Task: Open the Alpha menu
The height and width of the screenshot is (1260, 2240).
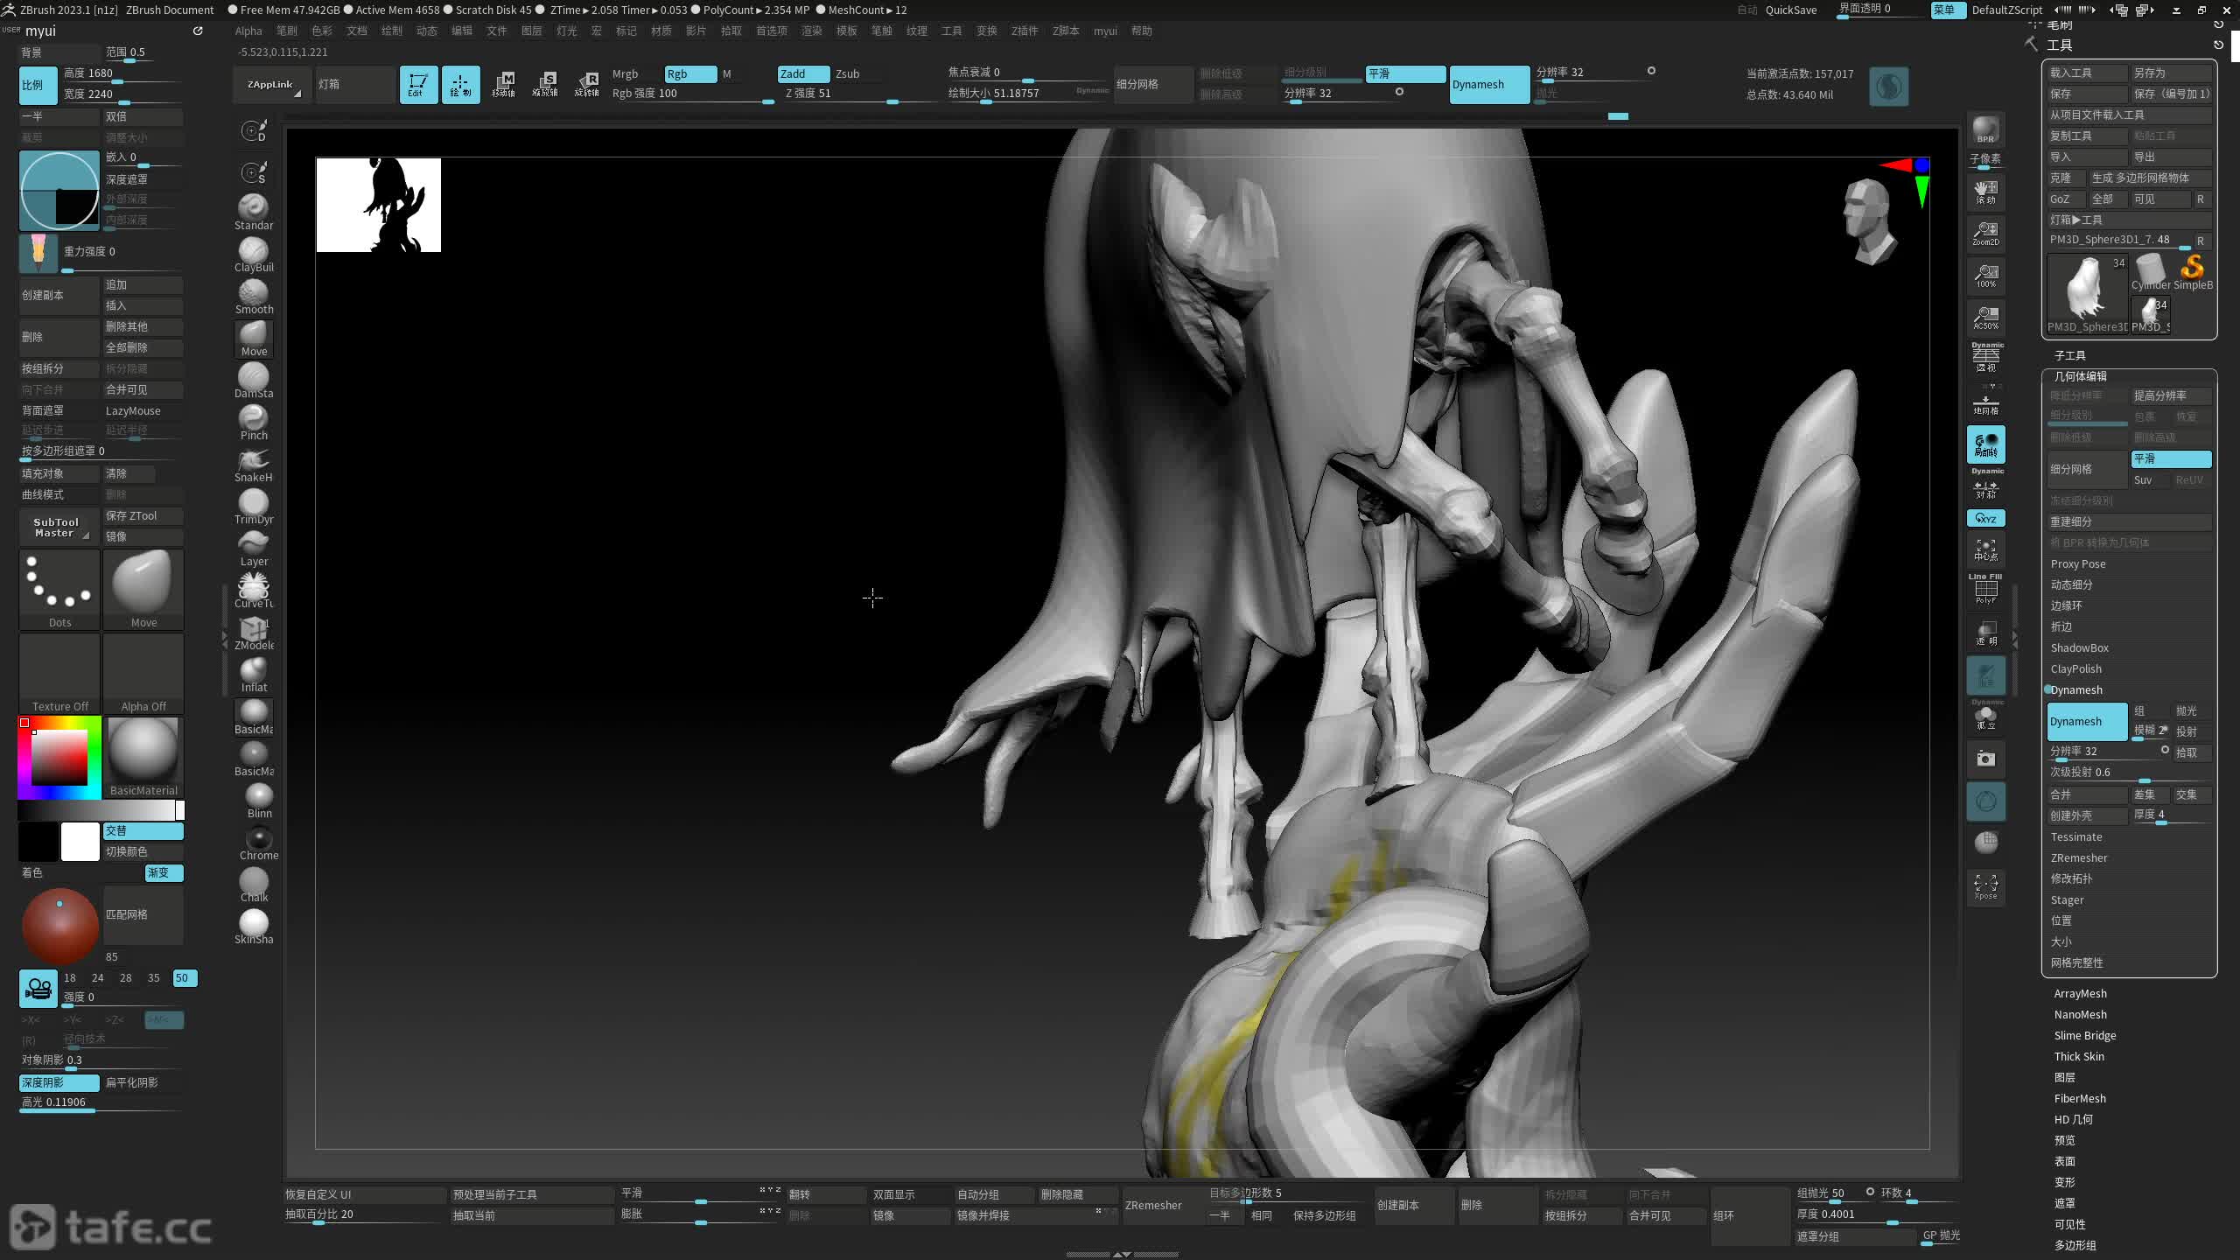Action: coord(248,31)
